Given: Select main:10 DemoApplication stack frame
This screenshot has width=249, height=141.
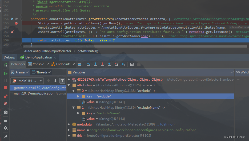Looking at the screenshot, I should (x=38, y=93).
